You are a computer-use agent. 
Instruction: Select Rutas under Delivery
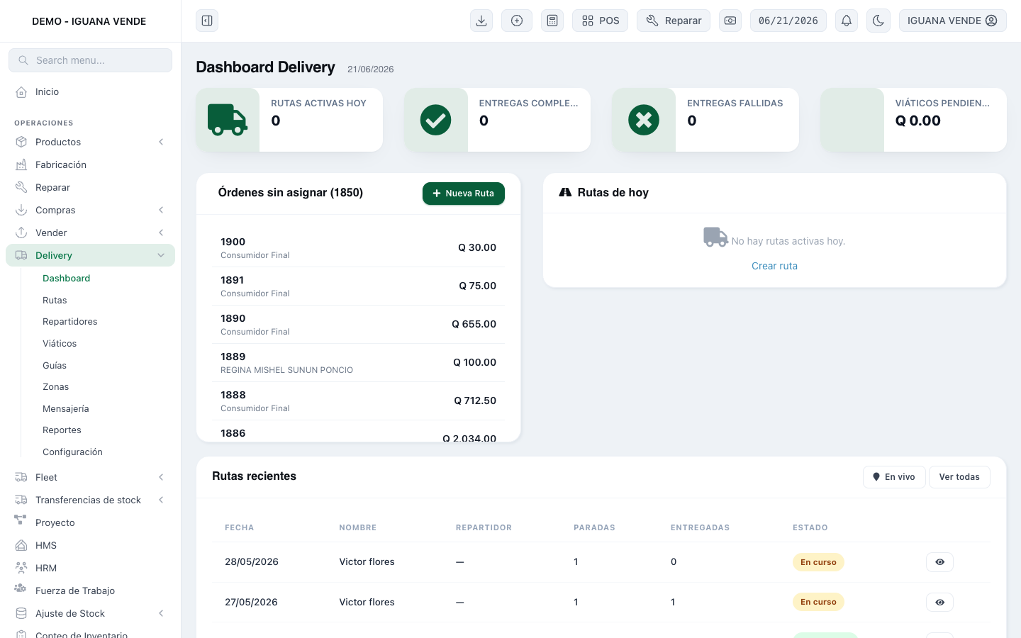point(55,300)
